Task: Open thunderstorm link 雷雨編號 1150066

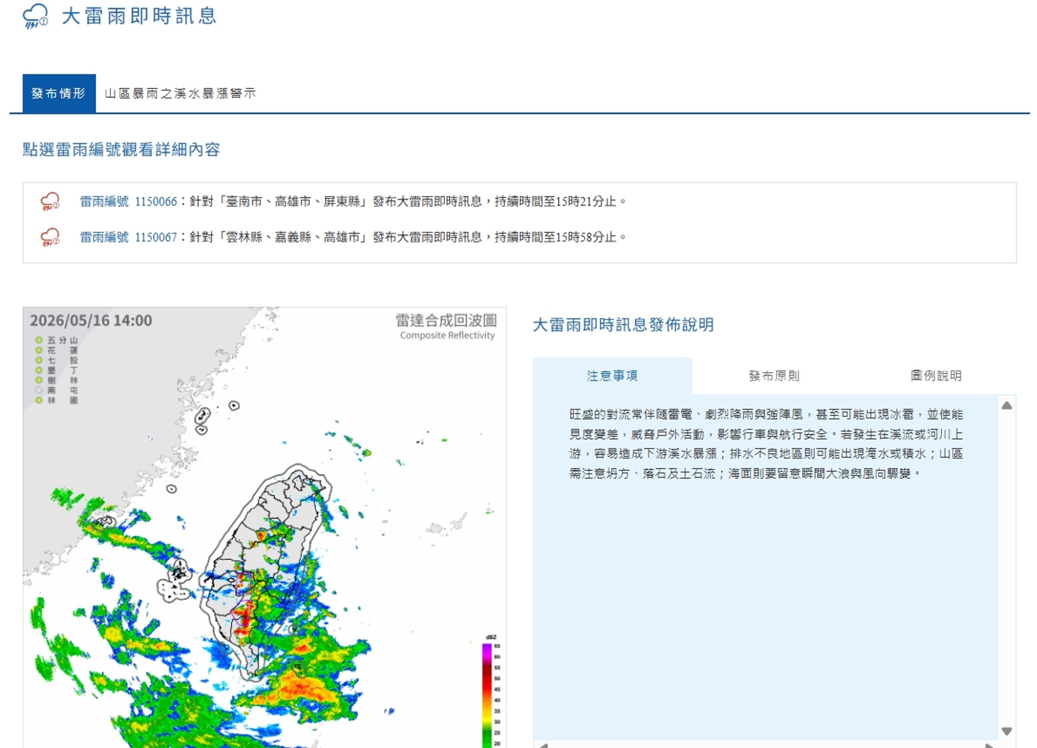Action: [x=128, y=202]
